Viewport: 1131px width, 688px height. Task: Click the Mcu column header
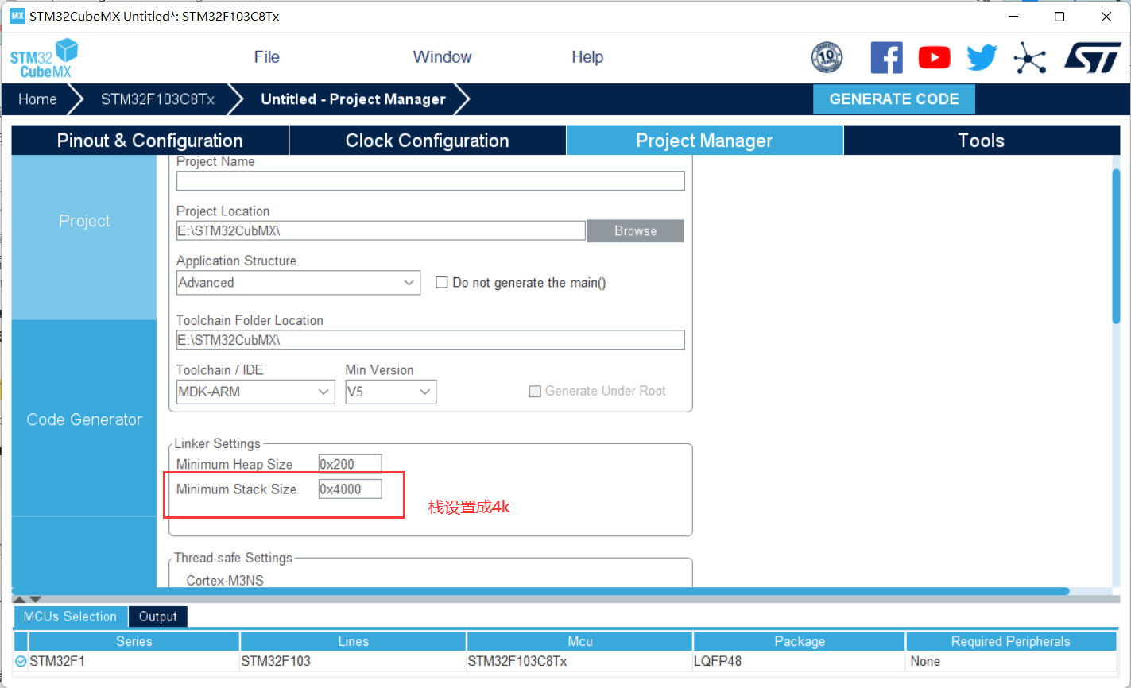580,641
